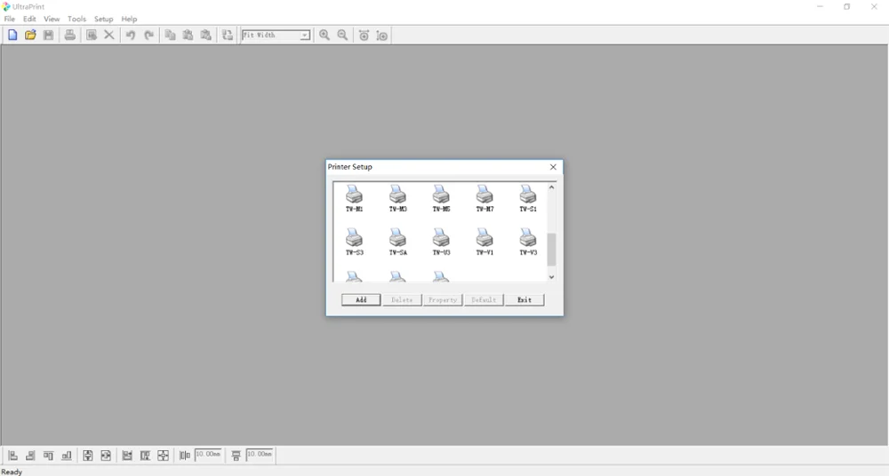
Task: Click the Print toolbar icon
Action: click(69, 36)
